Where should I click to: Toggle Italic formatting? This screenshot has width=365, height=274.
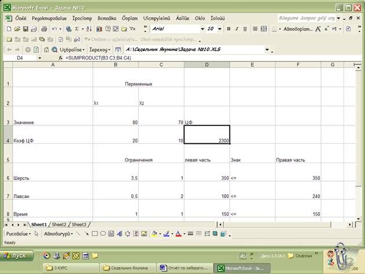(x=237, y=28)
